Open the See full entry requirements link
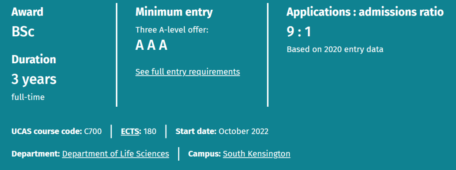Image resolution: width=456 pixels, height=170 pixels. [187, 72]
